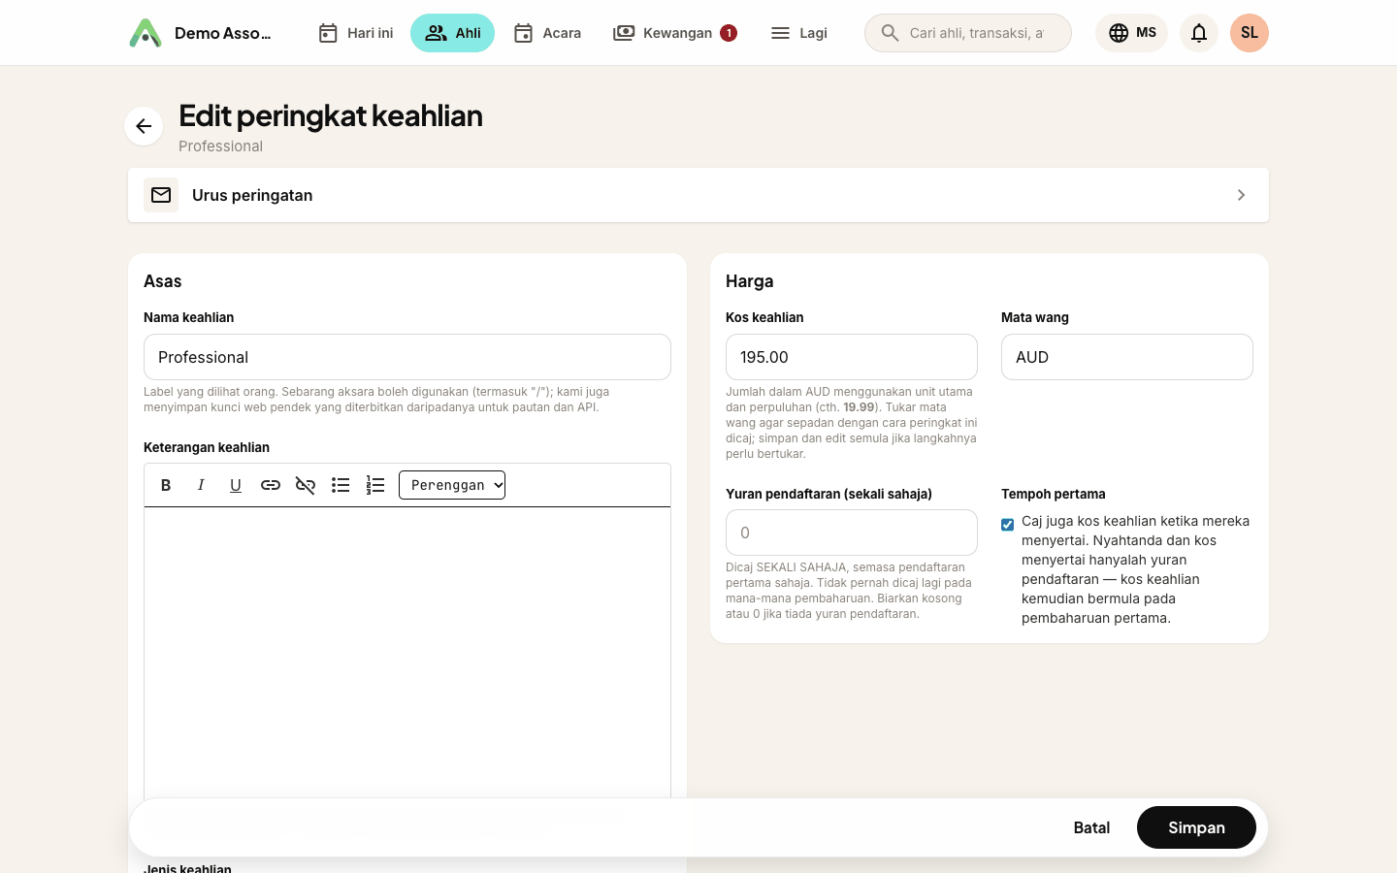Insert a link with the chain icon
This screenshot has width=1397, height=873.
[271, 485]
